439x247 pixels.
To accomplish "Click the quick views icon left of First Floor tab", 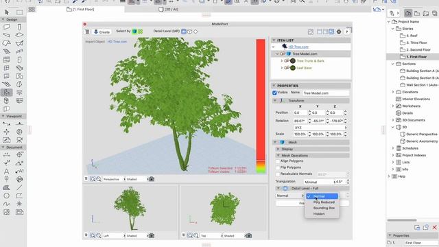I will (32, 9).
